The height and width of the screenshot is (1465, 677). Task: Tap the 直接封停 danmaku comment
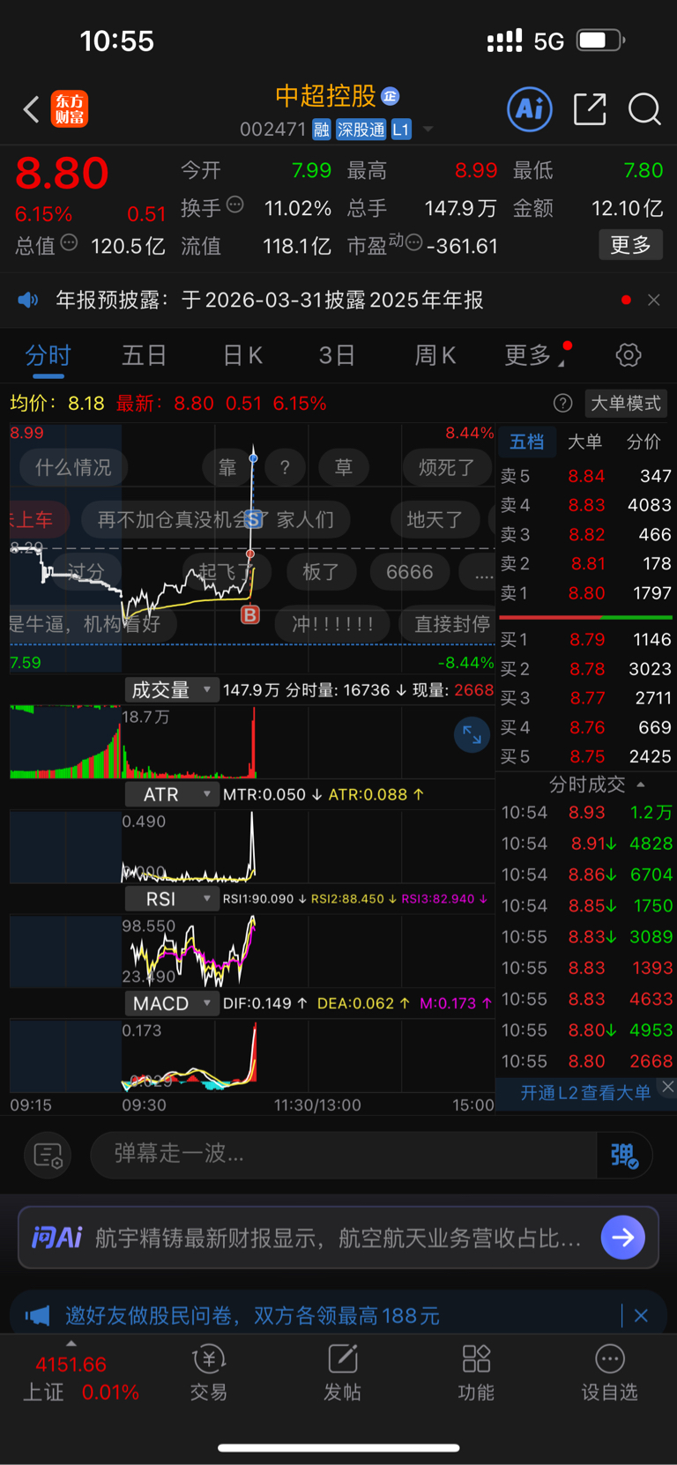pyautogui.click(x=452, y=624)
